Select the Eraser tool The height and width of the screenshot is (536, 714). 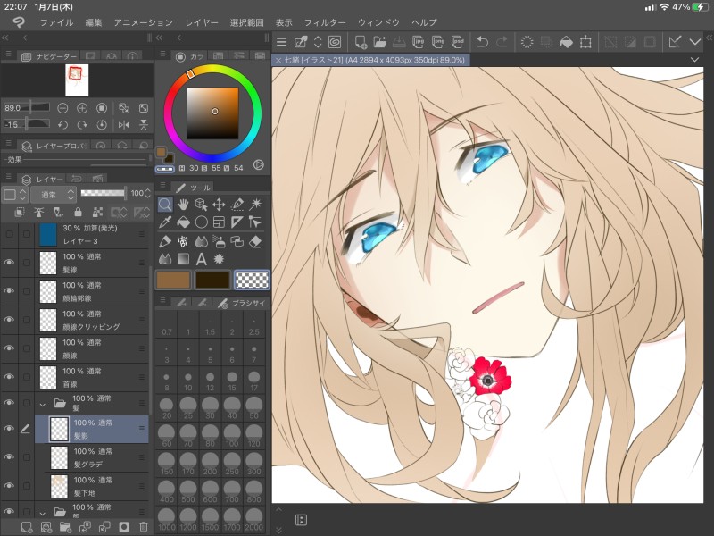(255, 241)
